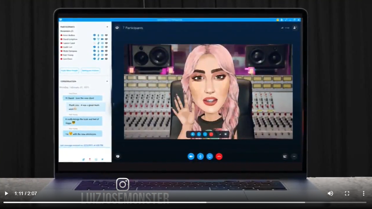Open the present screen button
The image size is (372, 209).
210,156
